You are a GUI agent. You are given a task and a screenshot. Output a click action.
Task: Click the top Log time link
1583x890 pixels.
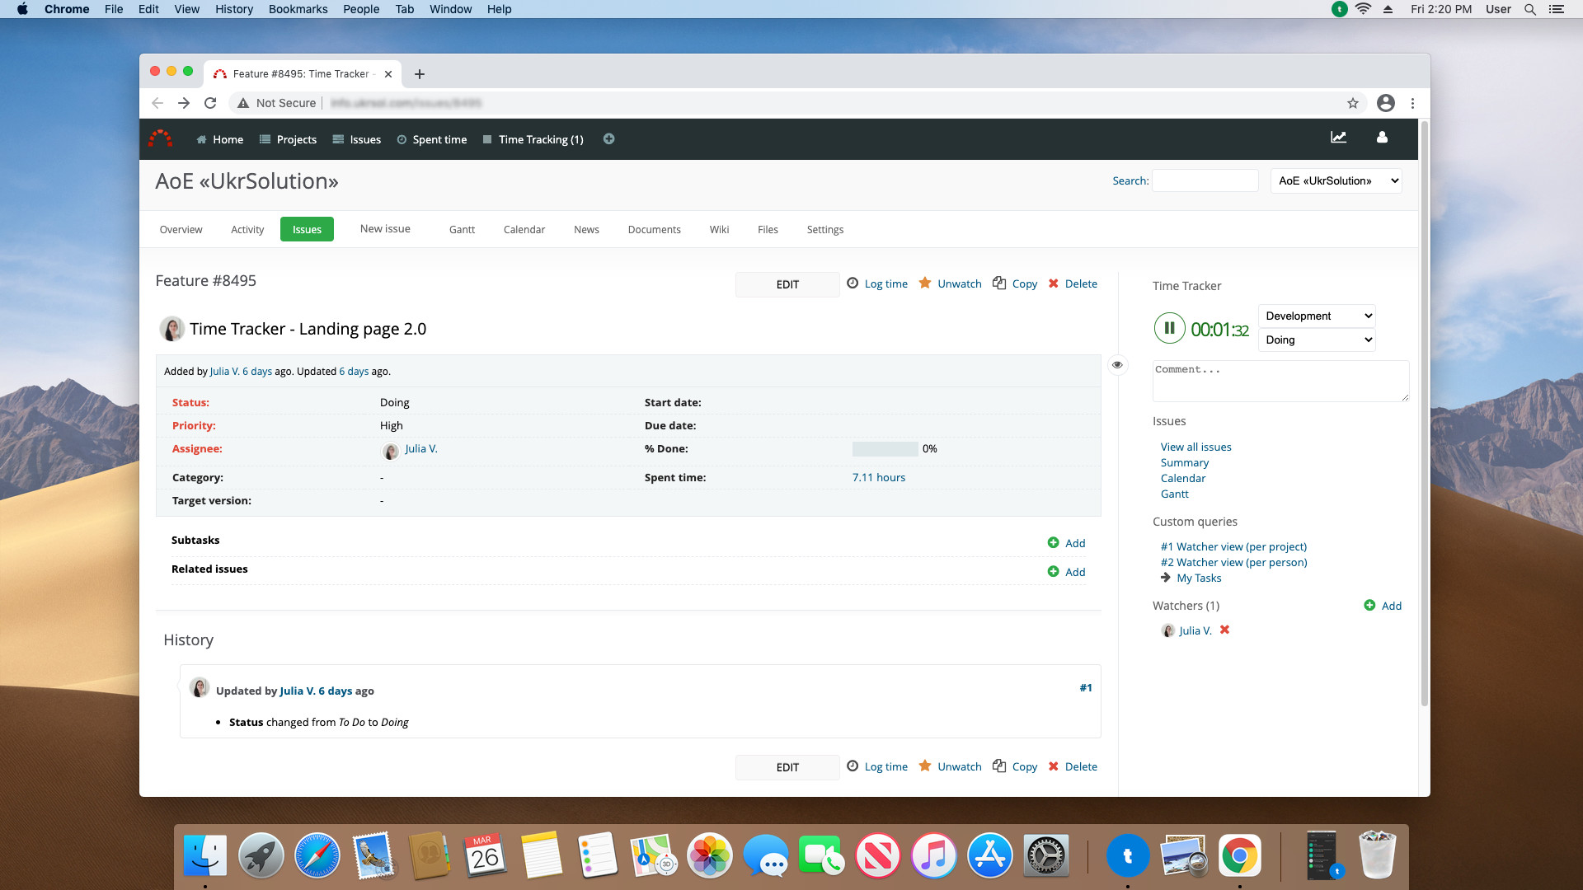click(x=877, y=283)
